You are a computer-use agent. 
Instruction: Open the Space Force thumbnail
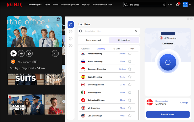coord(26,104)
